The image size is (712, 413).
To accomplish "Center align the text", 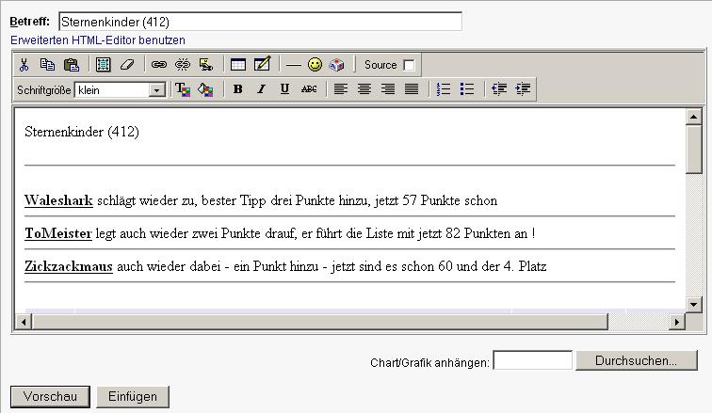I will 364,89.
